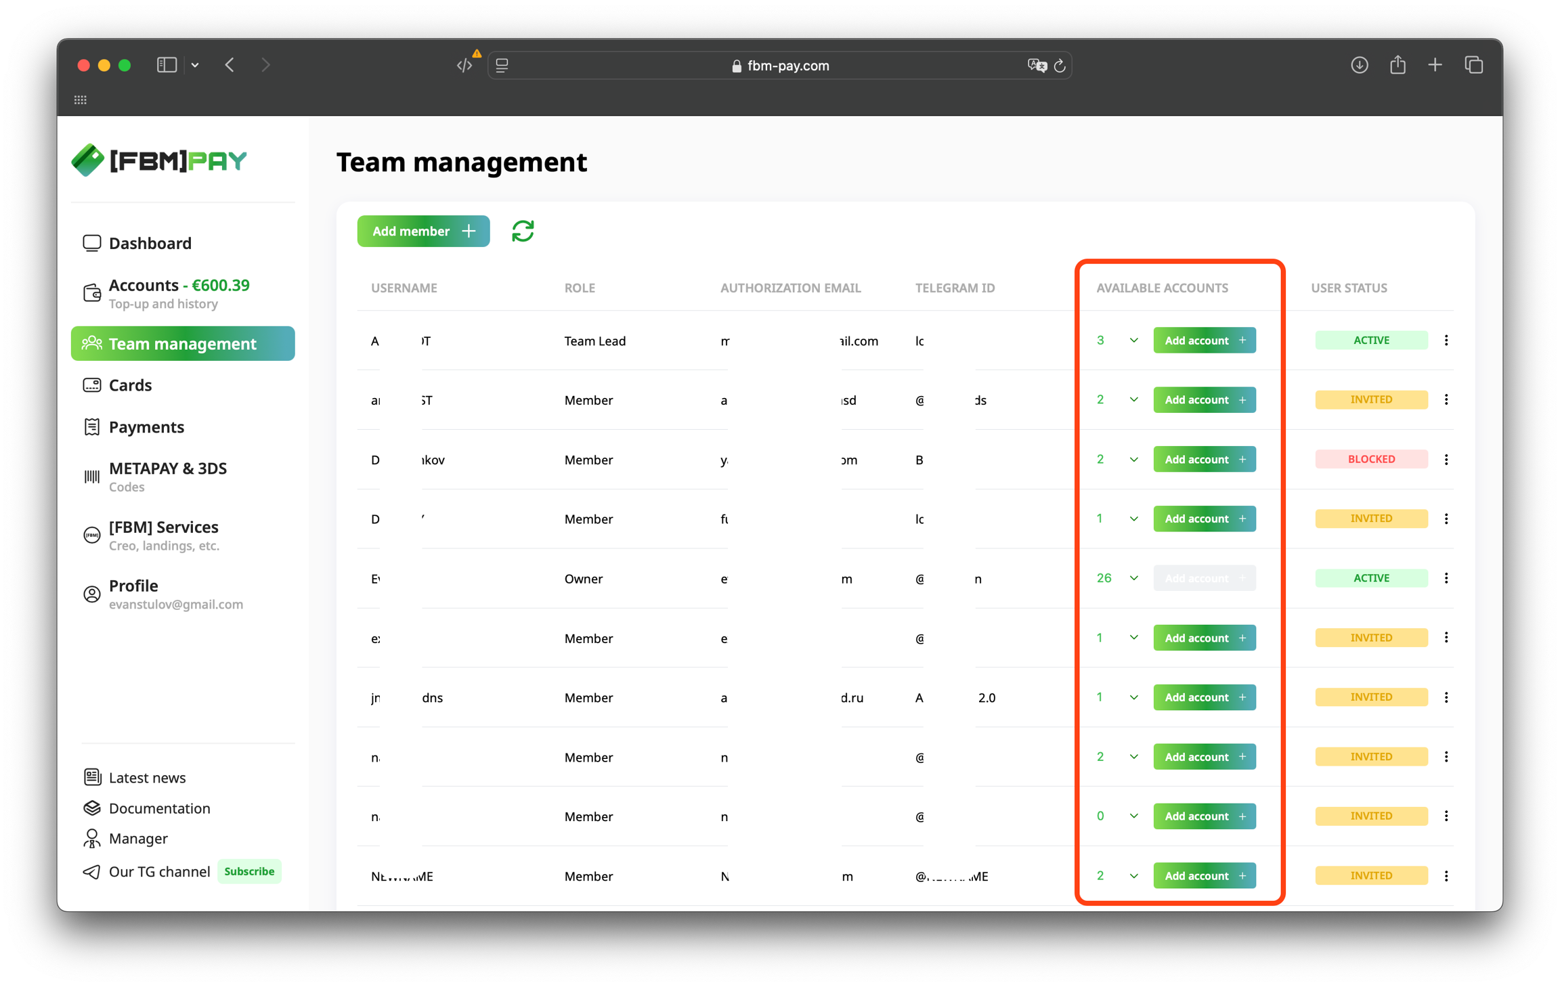The width and height of the screenshot is (1560, 987).
Task: Open Dashboard in the sidebar
Action: click(150, 243)
